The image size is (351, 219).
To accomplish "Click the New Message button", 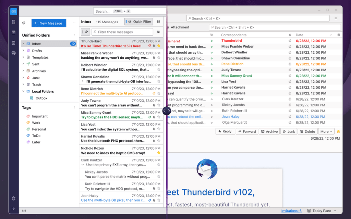I will (49, 23).
